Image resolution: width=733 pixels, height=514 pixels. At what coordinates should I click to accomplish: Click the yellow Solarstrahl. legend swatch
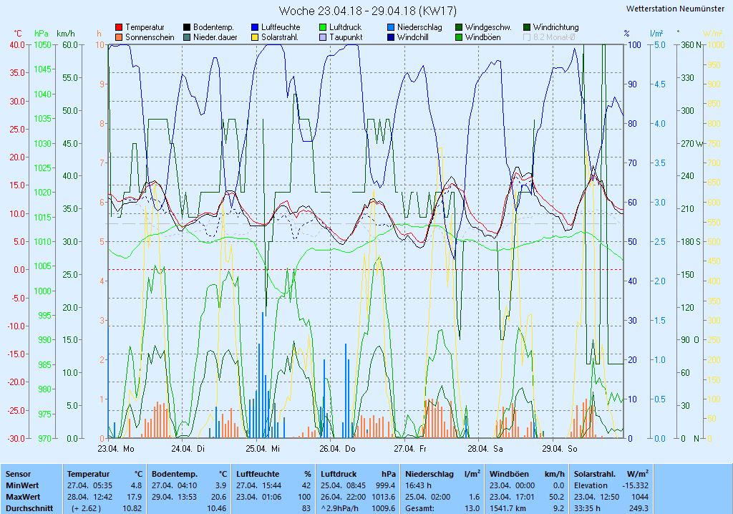click(x=255, y=37)
